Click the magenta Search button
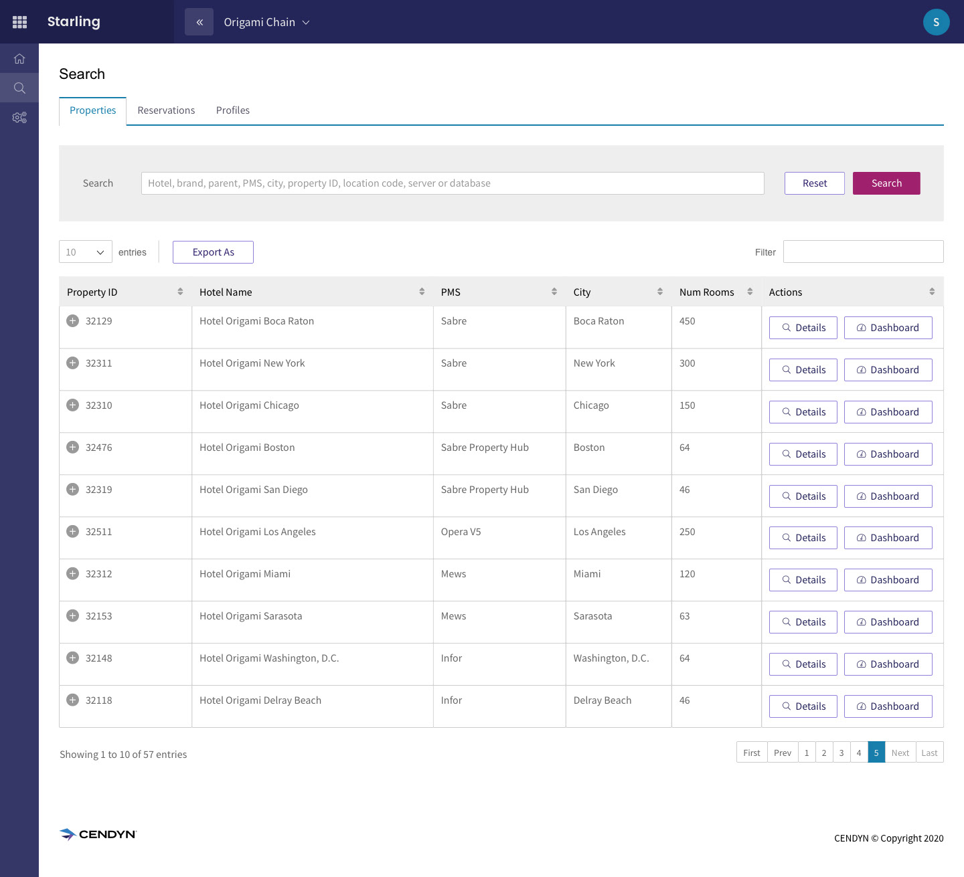This screenshot has height=877, width=964. pos(886,183)
